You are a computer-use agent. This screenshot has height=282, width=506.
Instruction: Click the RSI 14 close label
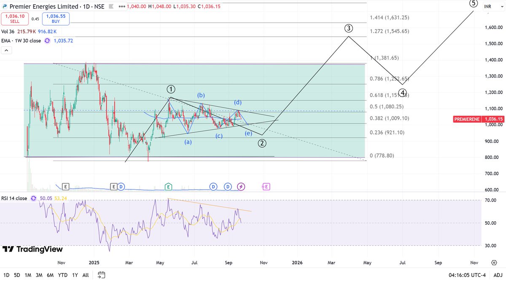(x=14, y=198)
